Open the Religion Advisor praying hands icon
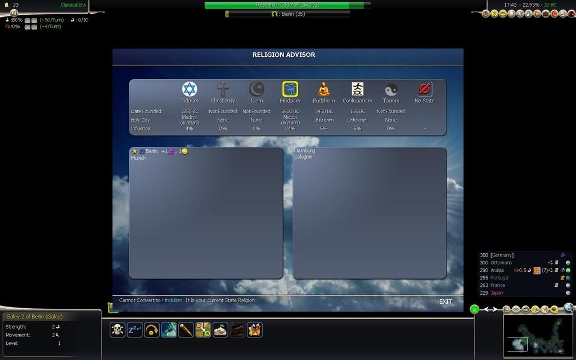This screenshot has height=360, width=576. [537, 13]
